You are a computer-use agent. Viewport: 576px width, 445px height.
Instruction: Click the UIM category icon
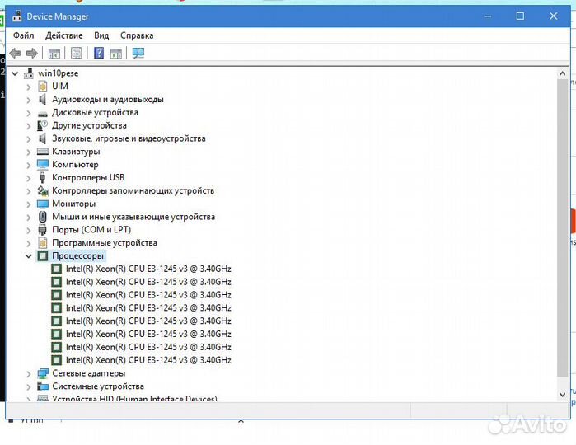43,87
